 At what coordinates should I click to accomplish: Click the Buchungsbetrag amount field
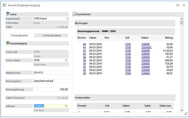51,89
